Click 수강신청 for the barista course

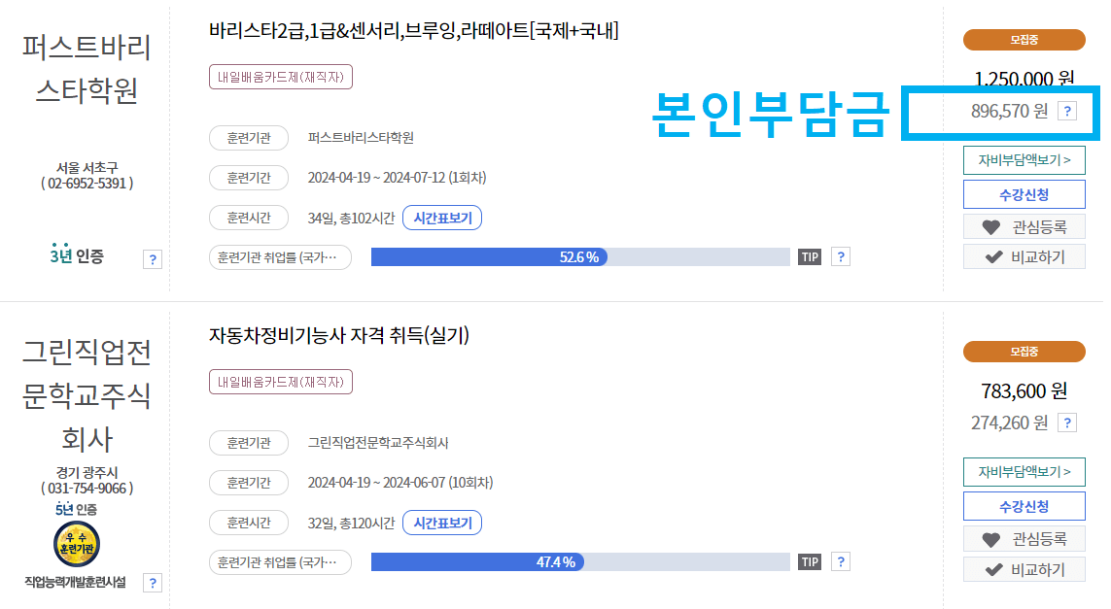coord(1024,193)
